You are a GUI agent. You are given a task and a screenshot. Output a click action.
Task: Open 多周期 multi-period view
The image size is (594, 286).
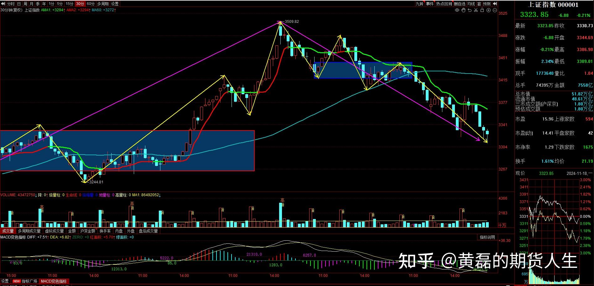click(103, 4)
